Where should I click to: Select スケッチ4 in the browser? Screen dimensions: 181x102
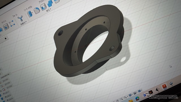click(9, 87)
